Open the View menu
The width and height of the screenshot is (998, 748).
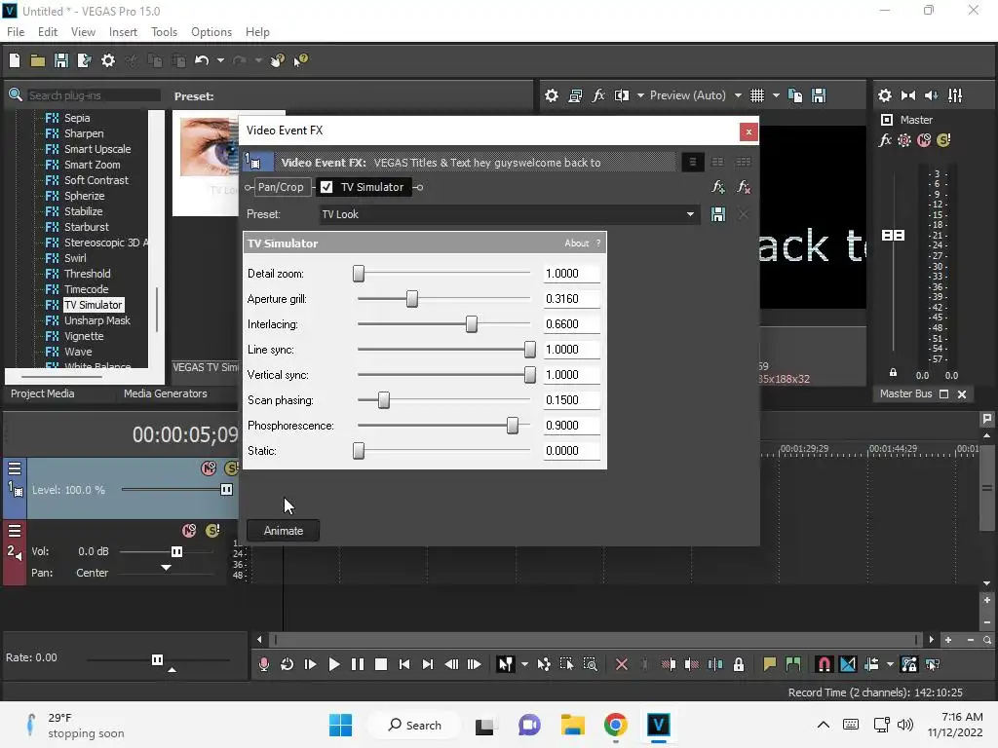pyautogui.click(x=83, y=32)
